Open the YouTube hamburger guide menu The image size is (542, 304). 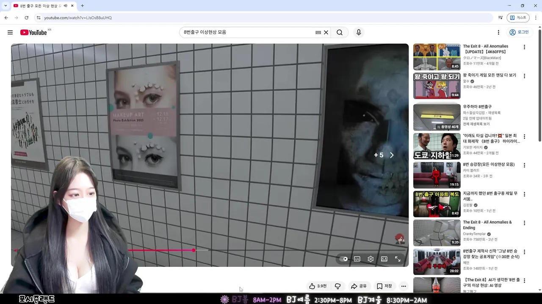[10, 33]
